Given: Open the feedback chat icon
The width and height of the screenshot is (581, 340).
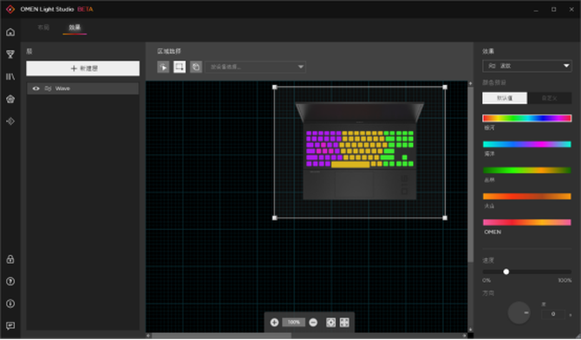Looking at the screenshot, I should 10,326.
